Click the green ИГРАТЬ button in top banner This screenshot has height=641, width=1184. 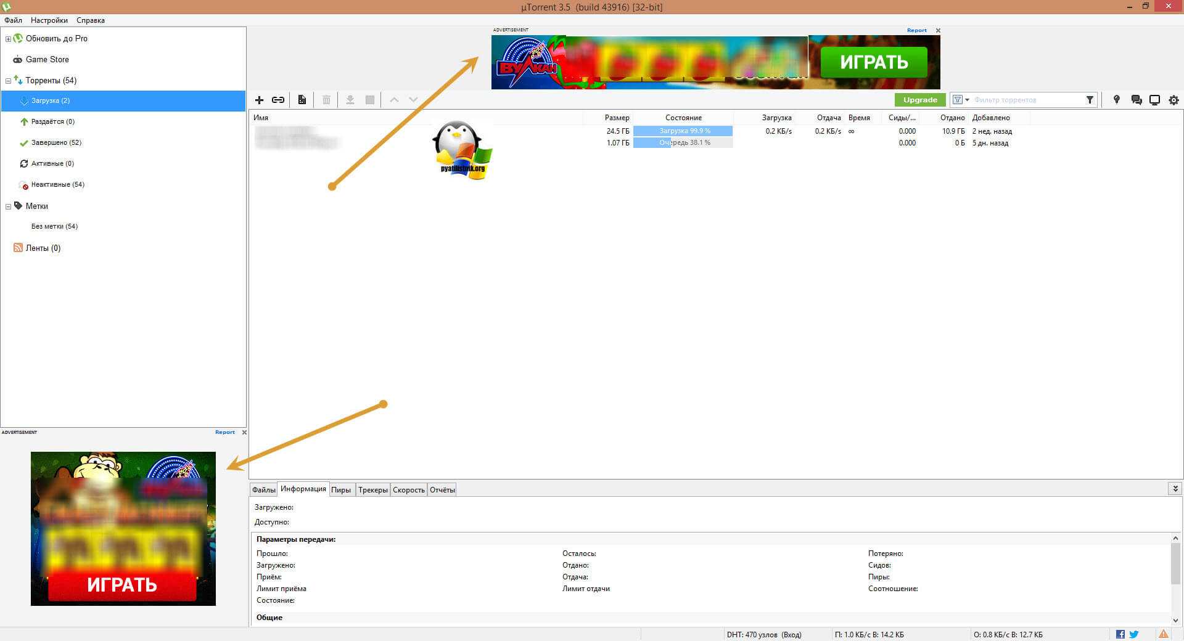pyautogui.click(x=874, y=62)
